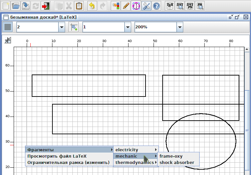
Task: Open a file with the folder icon
Action: (x=16, y=6)
